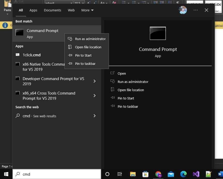Click Open file location in right pane
This screenshot has width=223, height=179.
pyautogui.click(x=131, y=90)
